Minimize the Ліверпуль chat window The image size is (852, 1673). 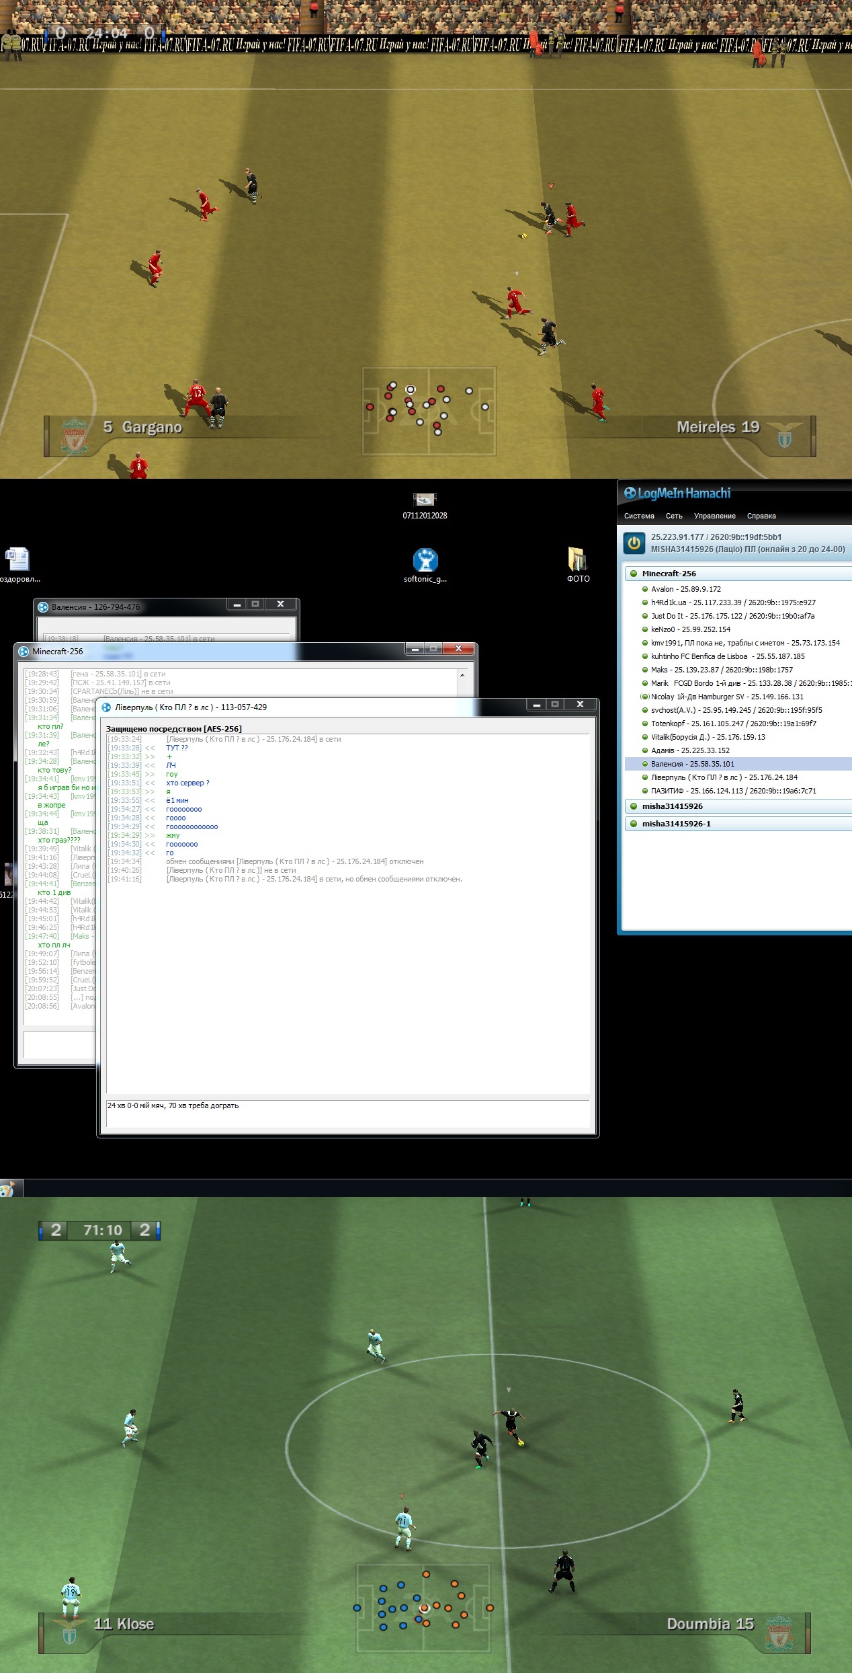536,704
